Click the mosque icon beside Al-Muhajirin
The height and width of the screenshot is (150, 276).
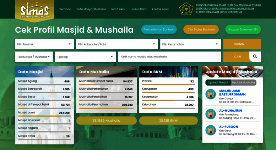[211, 114]
